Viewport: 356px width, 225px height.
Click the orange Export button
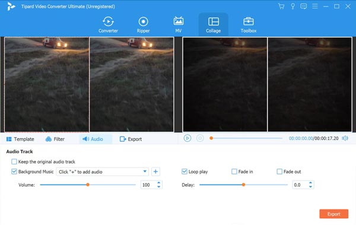[333, 214]
